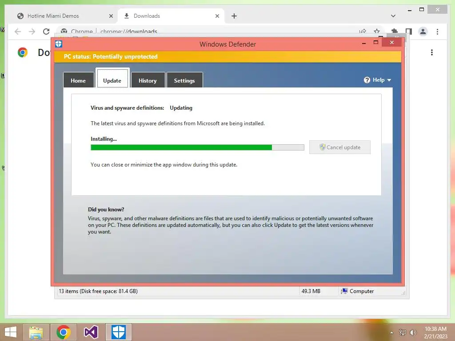
Task: Go forward in Chrome
Action: tap(32, 32)
